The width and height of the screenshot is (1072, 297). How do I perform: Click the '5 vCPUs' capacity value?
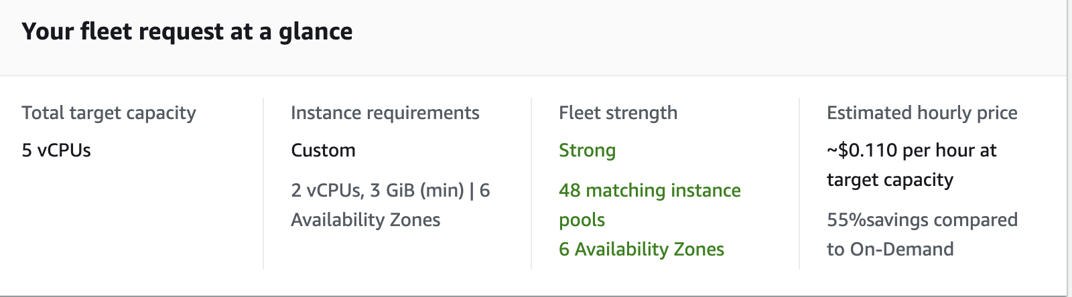click(x=56, y=151)
